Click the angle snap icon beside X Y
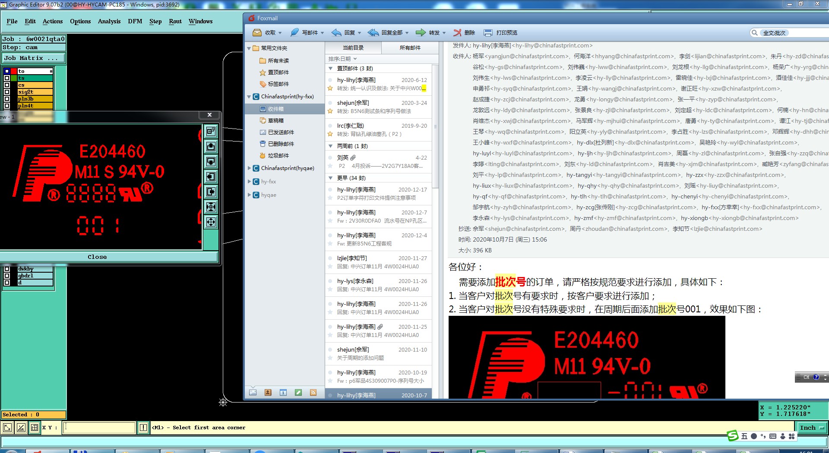Screen dimensions: 829x453 point(21,428)
